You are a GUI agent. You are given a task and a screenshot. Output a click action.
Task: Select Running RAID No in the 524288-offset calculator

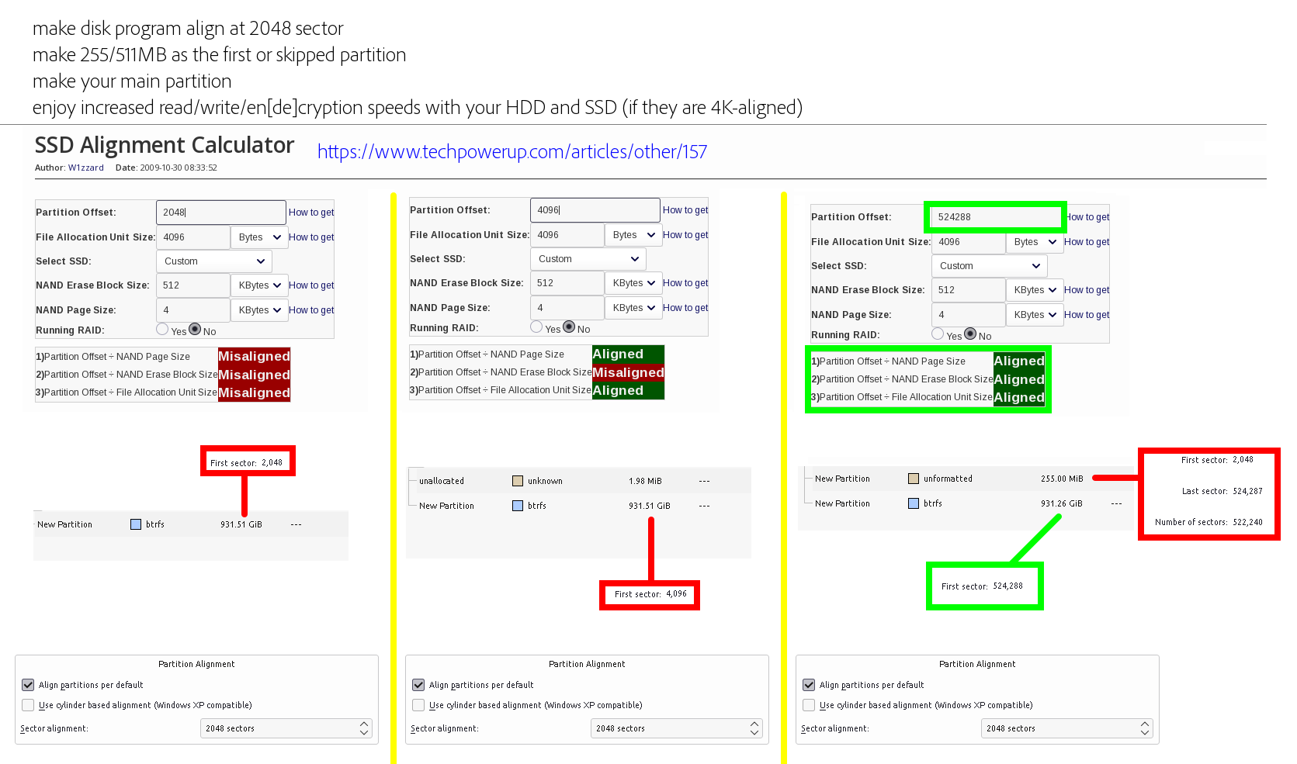click(971, 334)
